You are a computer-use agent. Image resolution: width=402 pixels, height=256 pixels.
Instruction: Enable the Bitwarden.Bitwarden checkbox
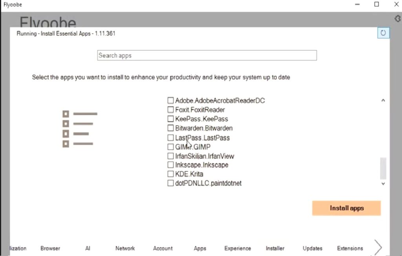point(170,128)
